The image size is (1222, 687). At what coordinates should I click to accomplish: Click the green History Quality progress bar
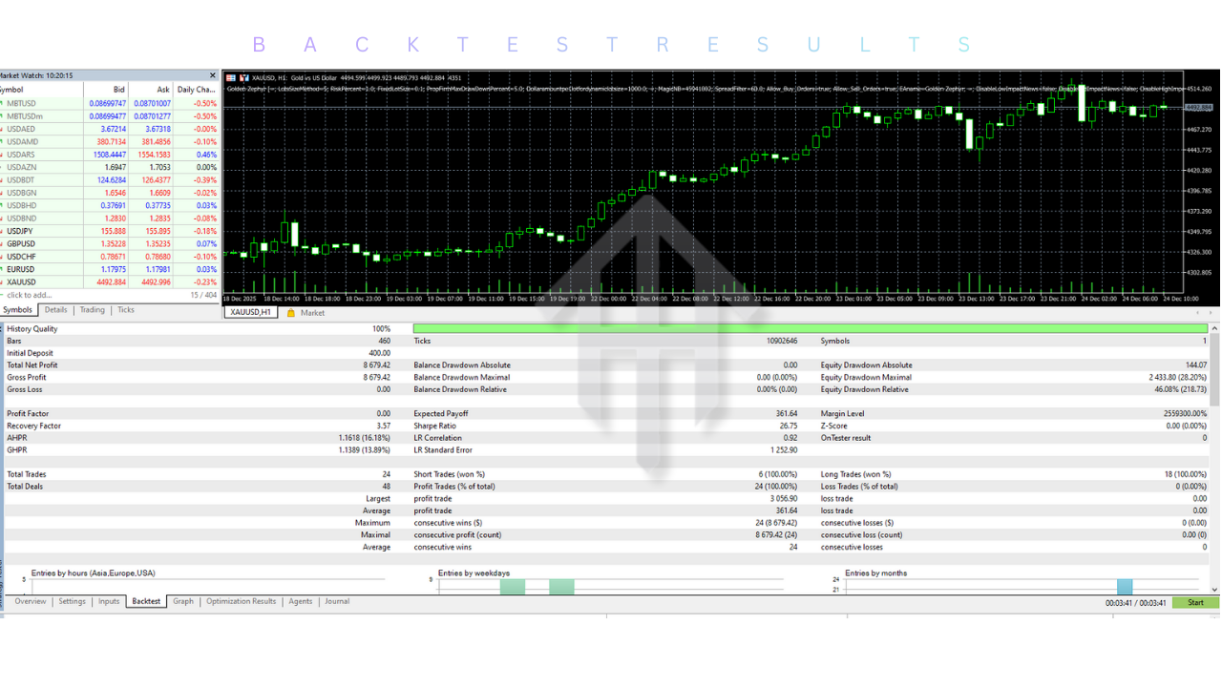tap(810, 328)
